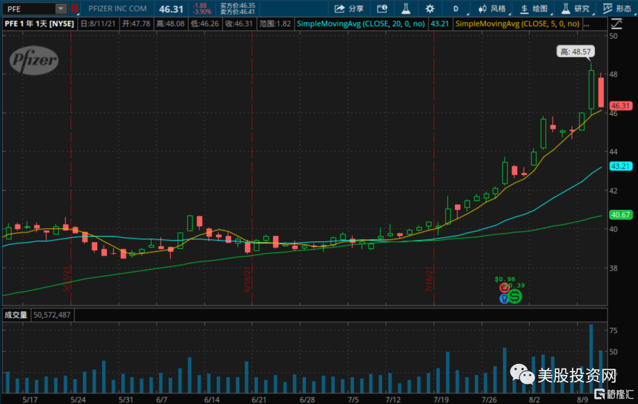Toggle the chart scale icon at top-right

click(x=617, y=24)
